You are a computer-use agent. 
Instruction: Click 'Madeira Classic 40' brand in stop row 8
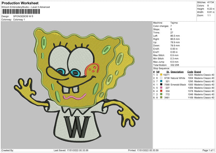click(204, 98)
